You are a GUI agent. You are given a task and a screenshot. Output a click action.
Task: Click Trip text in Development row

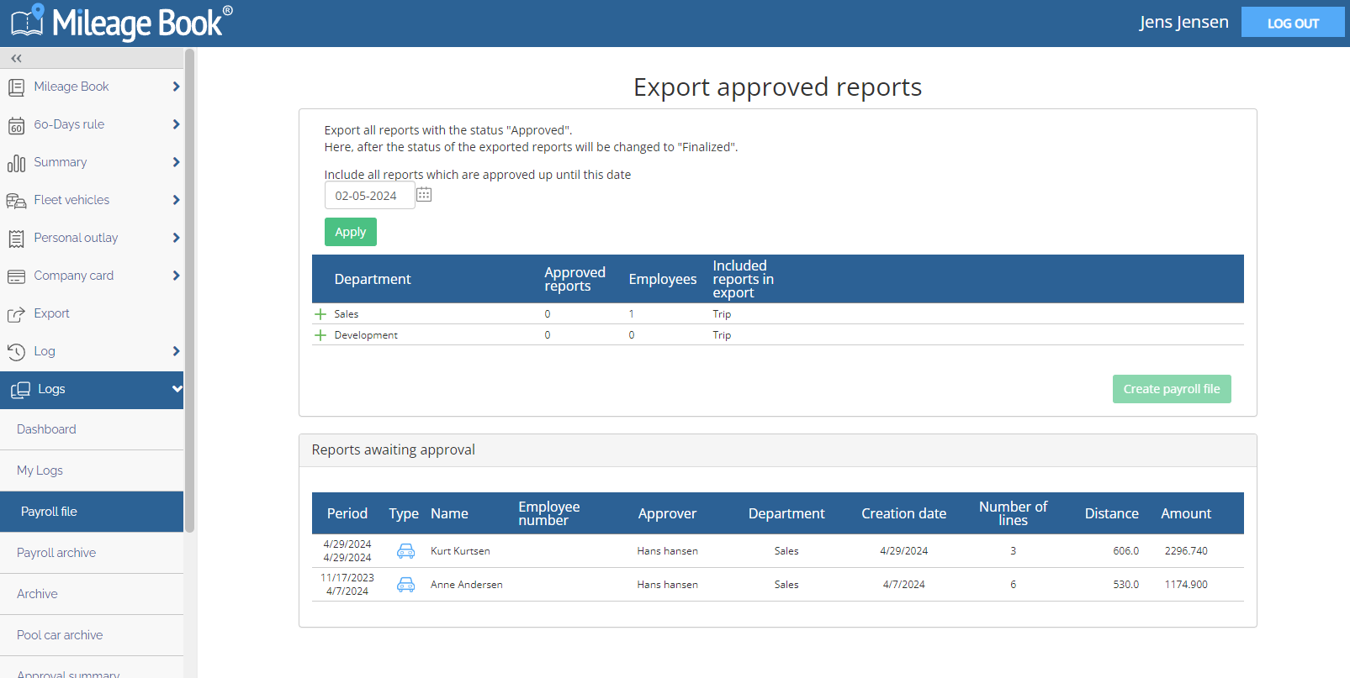pos(722,335)
